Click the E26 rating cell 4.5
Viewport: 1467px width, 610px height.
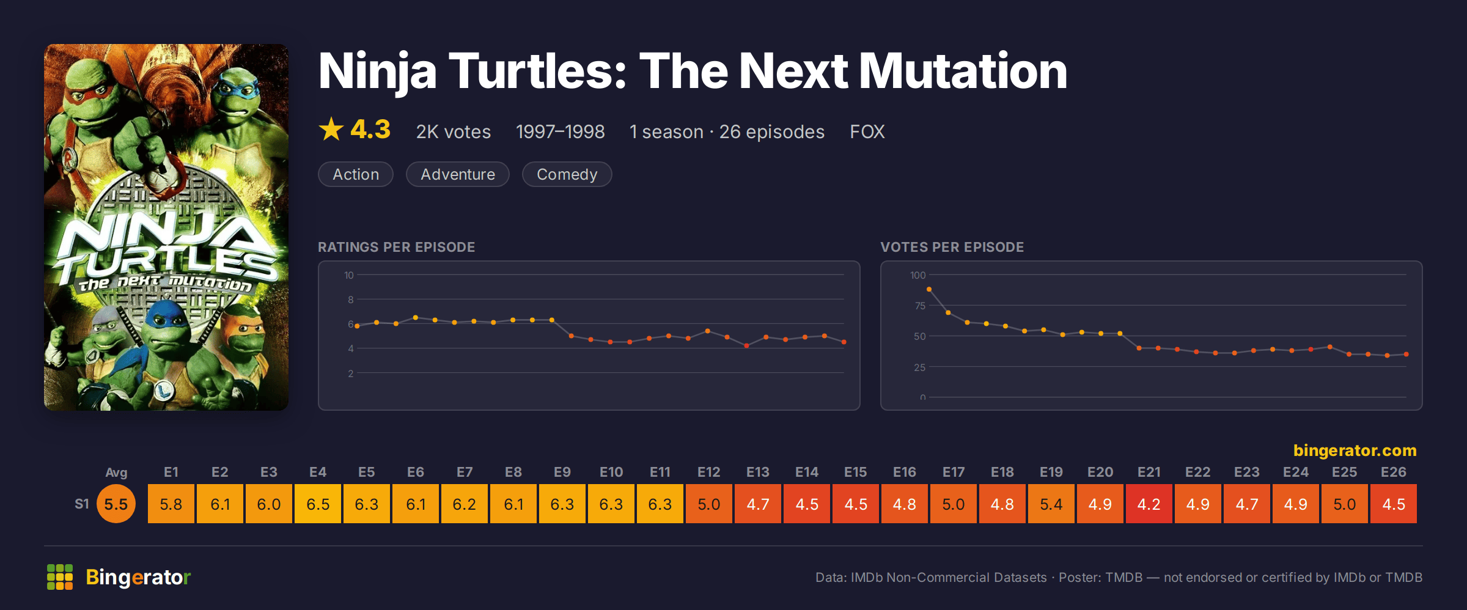pyautogui.click(x=1394, y=504)
